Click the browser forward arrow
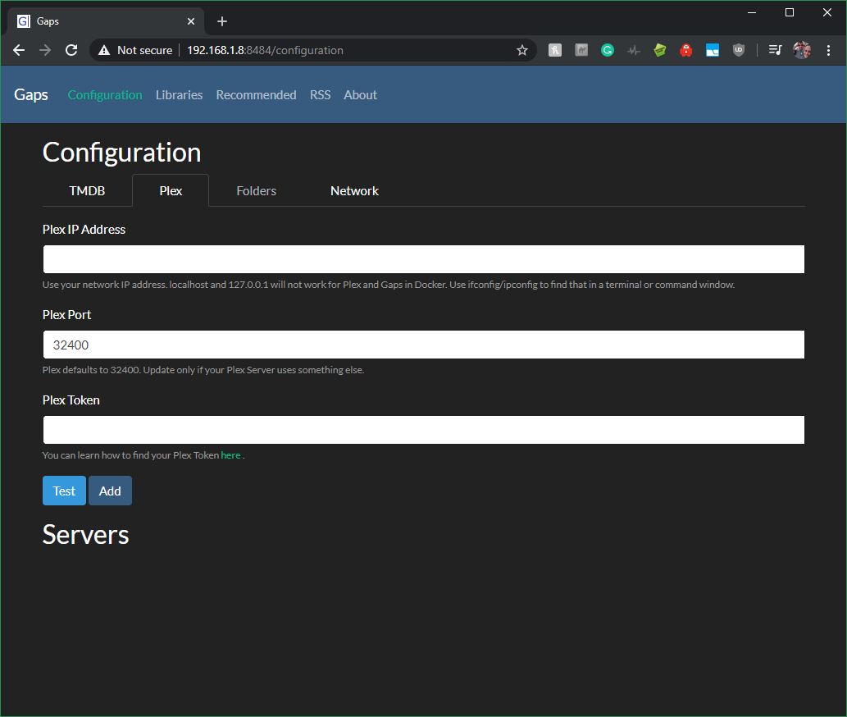847x717 pixels. click(x=45, y=50)
